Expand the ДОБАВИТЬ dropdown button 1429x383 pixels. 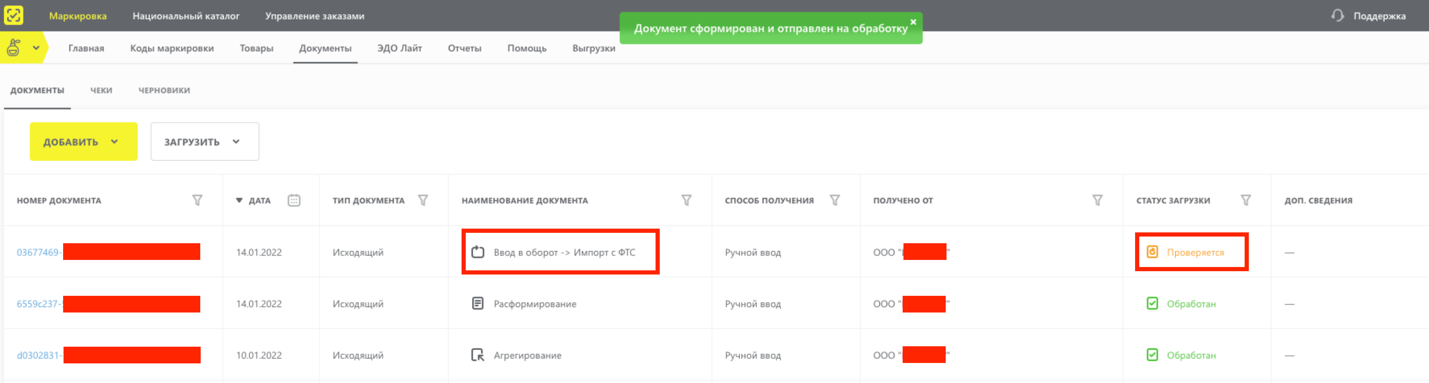coord(83,142)
